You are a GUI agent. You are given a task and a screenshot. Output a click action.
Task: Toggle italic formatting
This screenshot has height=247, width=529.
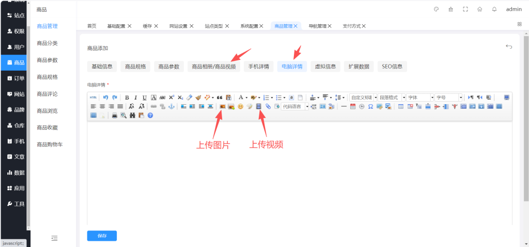(x=136, y=98)
